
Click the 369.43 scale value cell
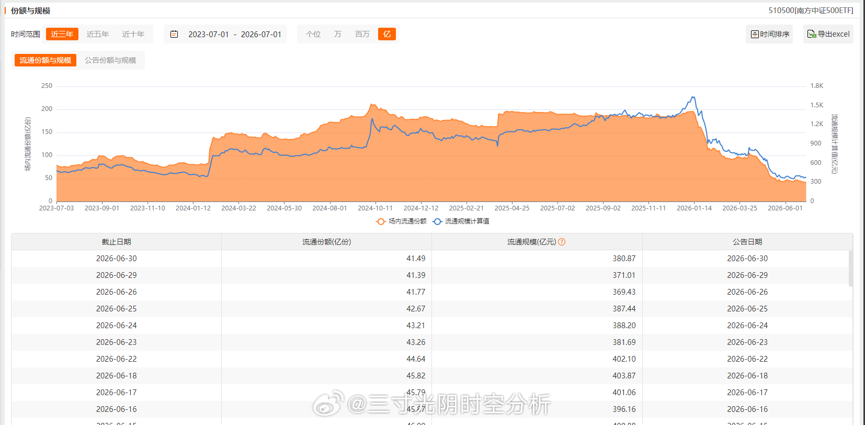pyautogui.click(x=537, y=292)
